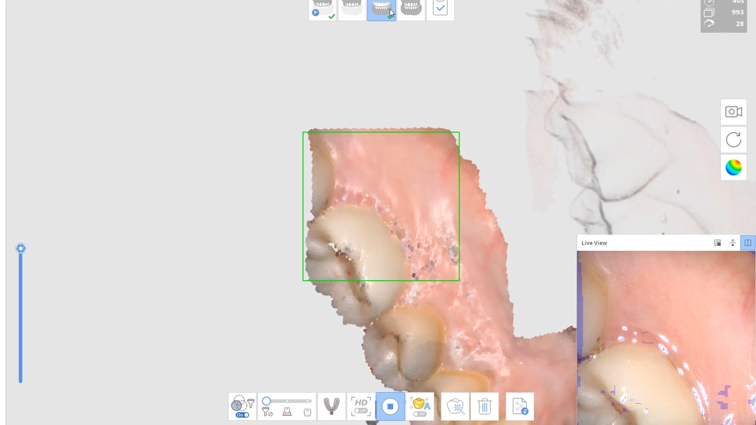
Task: Toggle the Live View side panel layout button
Action: 748,243
